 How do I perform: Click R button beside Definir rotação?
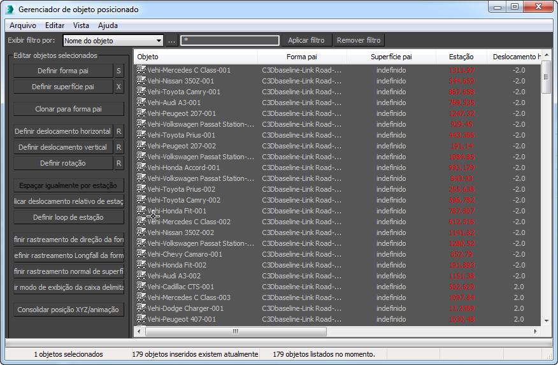[x=119, y=163]
